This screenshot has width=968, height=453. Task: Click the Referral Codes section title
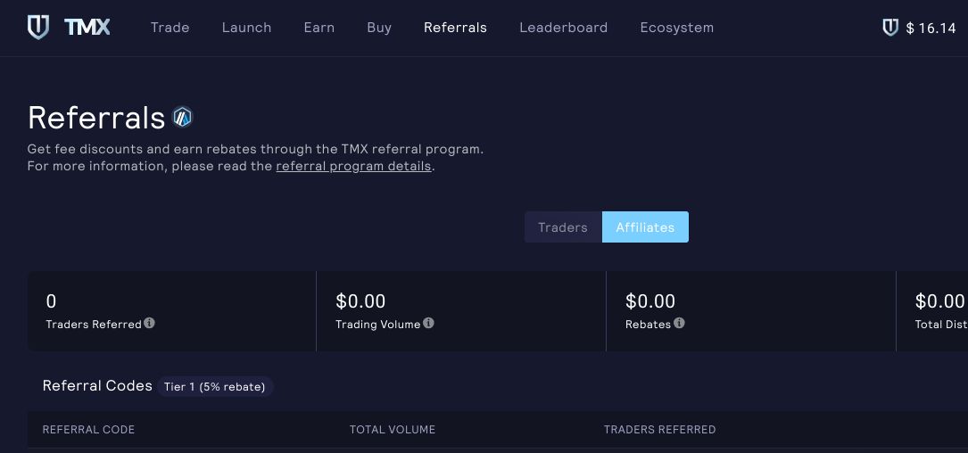97,386
